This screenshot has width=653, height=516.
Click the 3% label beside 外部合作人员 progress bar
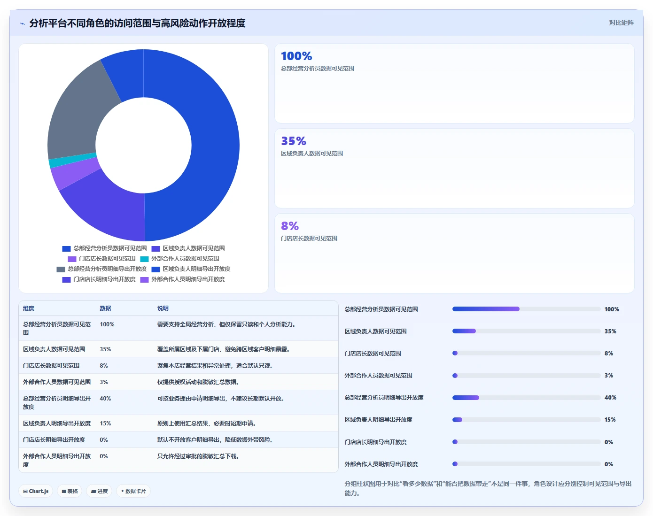[x=609, y=376]
